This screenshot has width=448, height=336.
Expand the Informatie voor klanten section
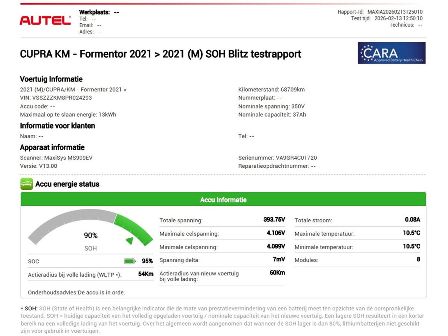click(x=58, y=126)
